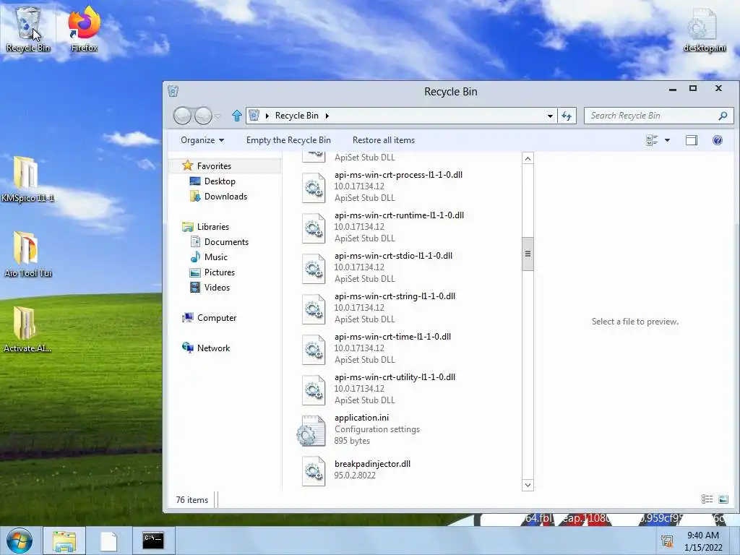
Task: Launch the Firefox desktop shortcut
Action: pos(84,30)
